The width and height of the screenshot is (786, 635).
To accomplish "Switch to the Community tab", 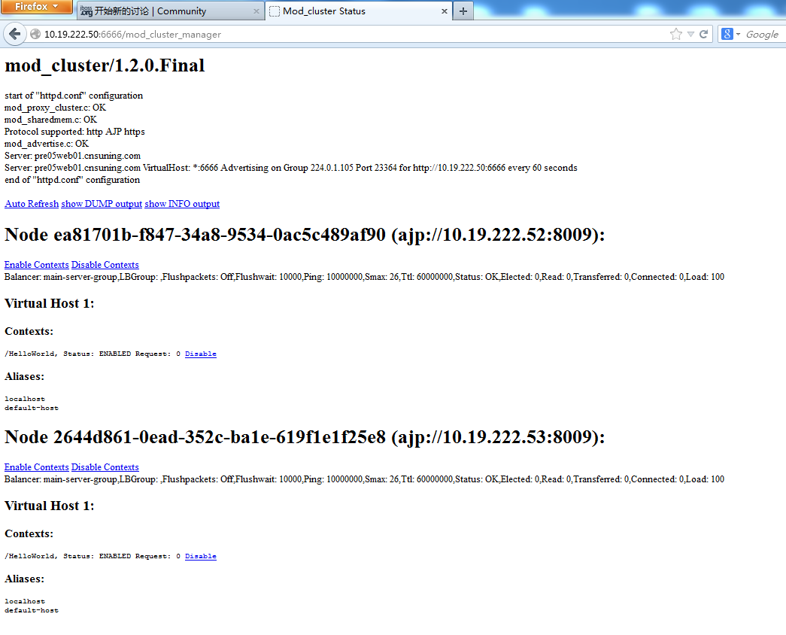I will click(171, 11).
